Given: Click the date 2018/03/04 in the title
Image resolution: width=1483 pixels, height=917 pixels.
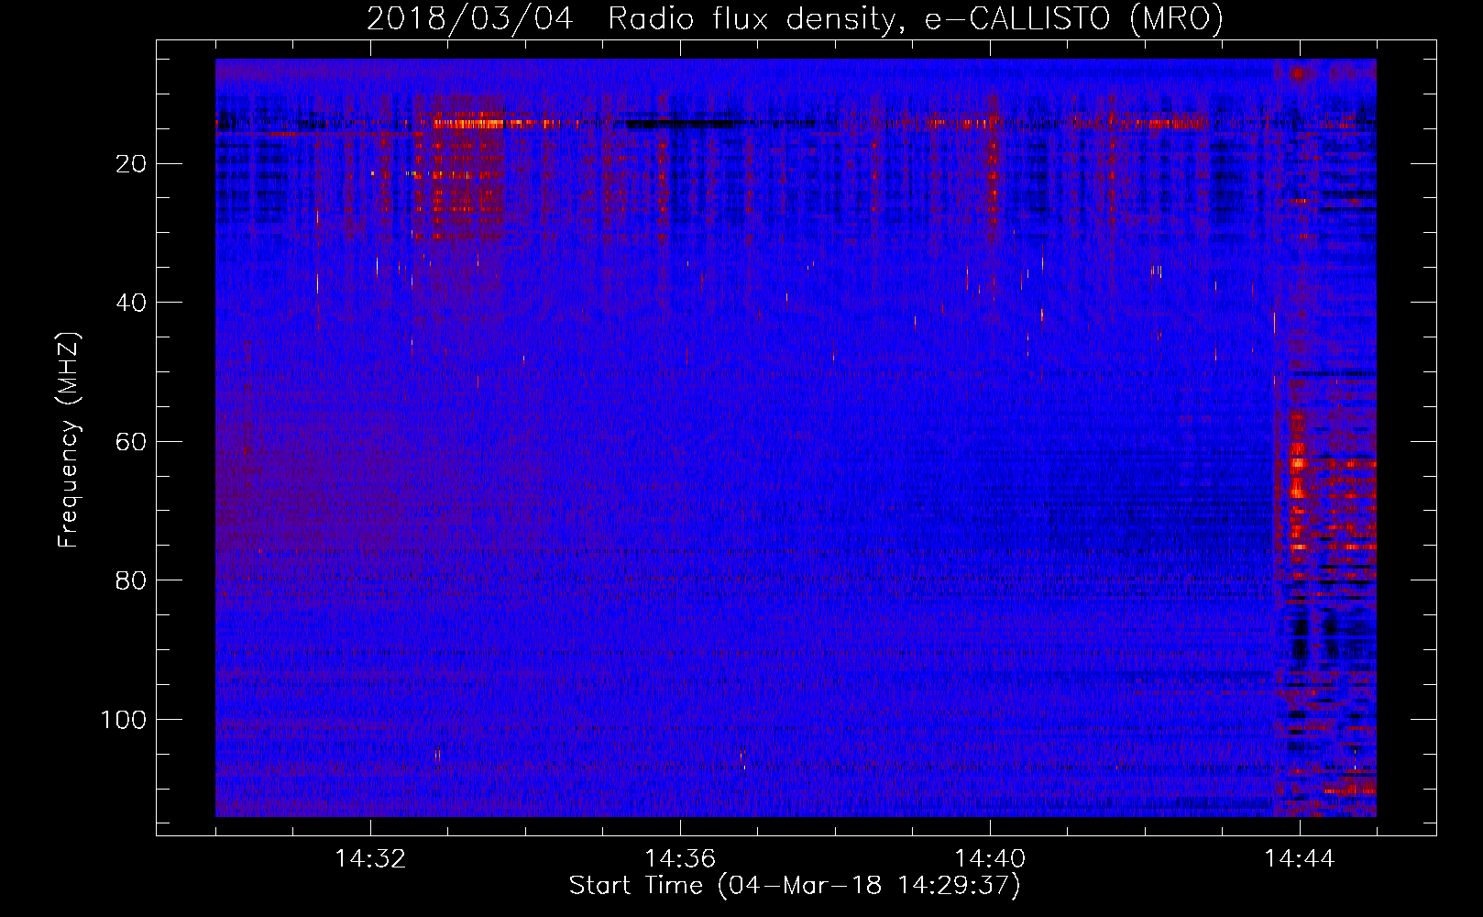Looking at the screenshot, I should pyautogui.click(x=469, y=18).
